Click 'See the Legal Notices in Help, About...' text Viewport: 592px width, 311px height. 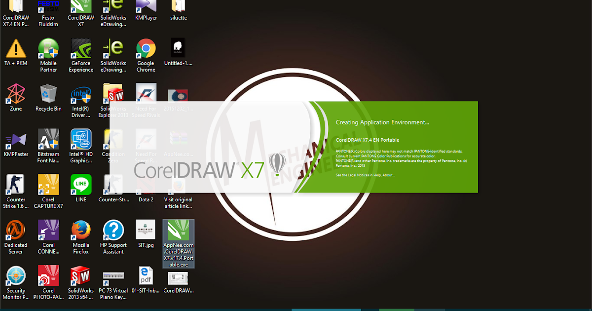[x=366, y=175]
